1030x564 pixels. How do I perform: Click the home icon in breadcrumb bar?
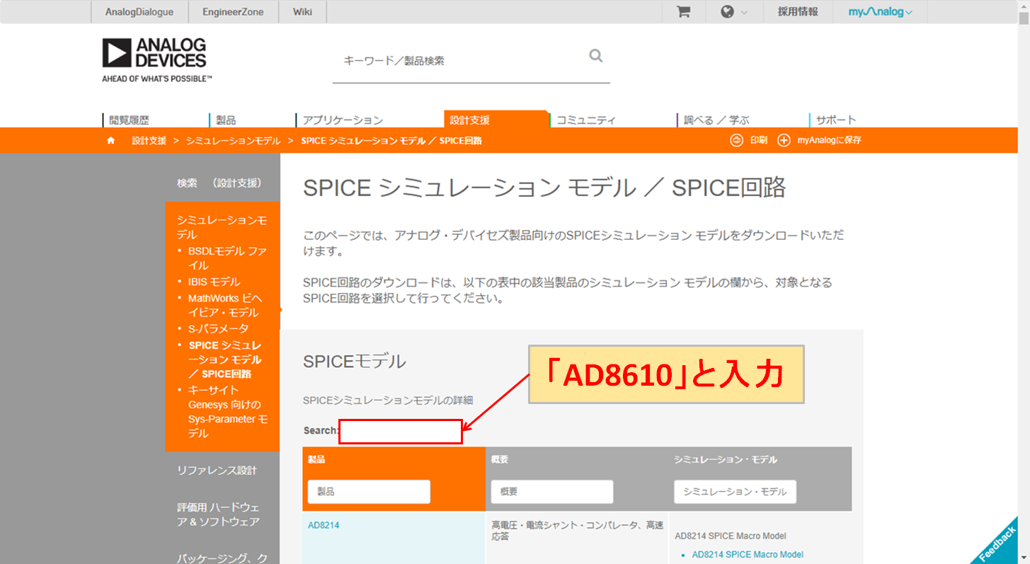point(110,140)
